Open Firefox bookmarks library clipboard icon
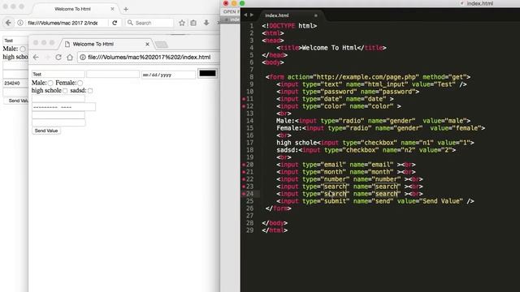520x292 pixels. (193, 23)
